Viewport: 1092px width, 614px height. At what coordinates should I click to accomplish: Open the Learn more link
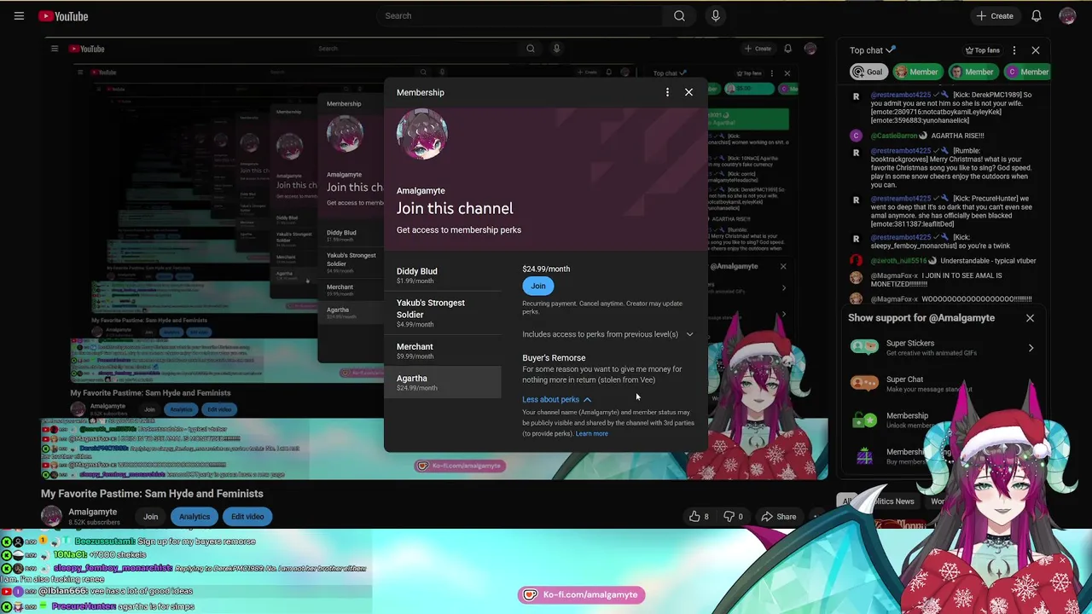click(592, 434)
